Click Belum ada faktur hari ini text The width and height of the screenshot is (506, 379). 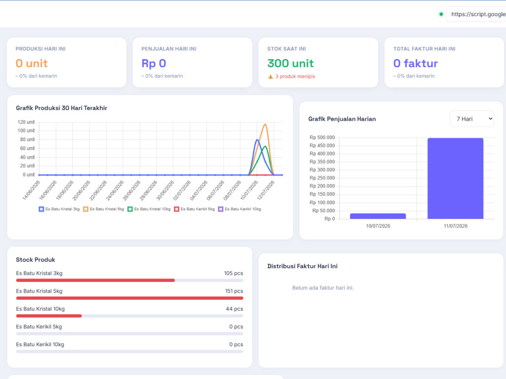tap(323, 288)
